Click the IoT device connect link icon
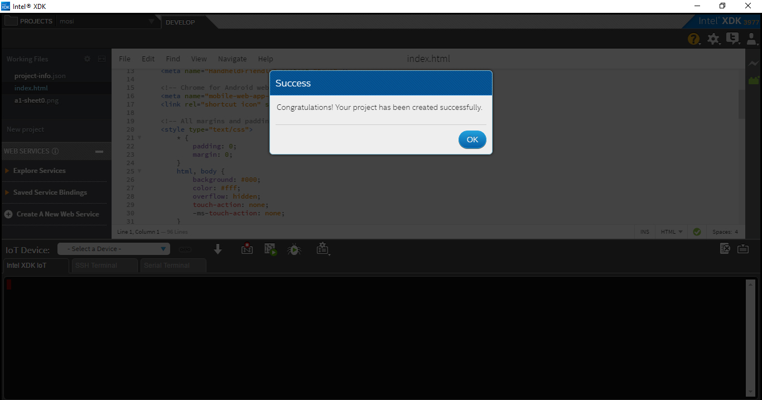Screen dimensions: 762x400 [x=185, y=249]
